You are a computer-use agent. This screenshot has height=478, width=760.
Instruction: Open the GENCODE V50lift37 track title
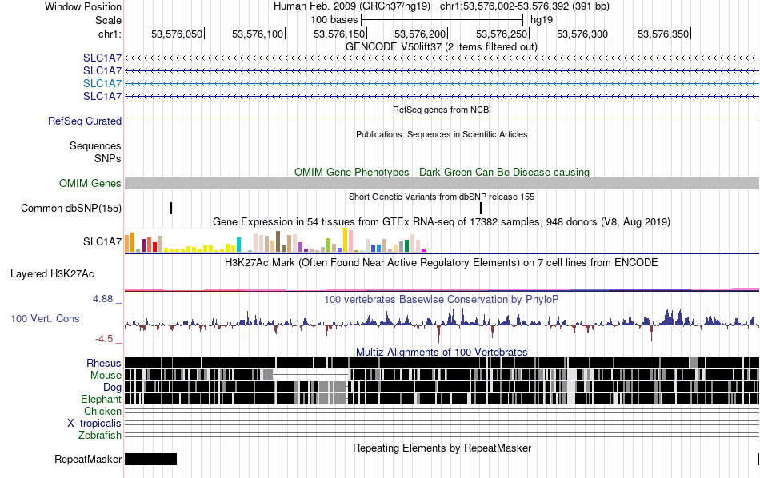pyautogui.click(x=441, y=47)
